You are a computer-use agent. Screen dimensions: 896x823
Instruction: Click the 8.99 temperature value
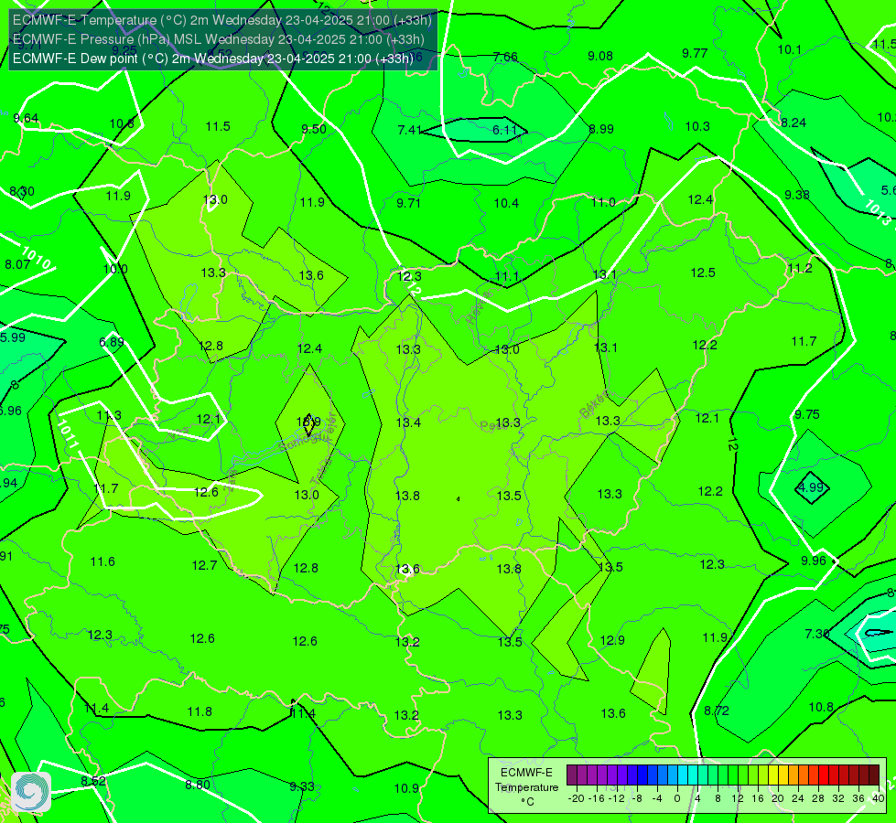(x=601, y=129)
